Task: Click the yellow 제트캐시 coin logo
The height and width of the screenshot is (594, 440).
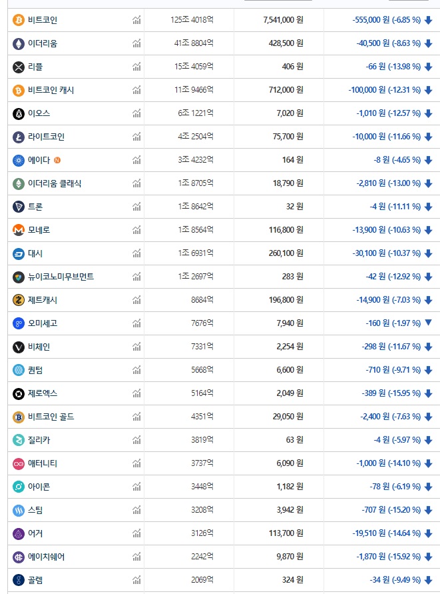Action: 19,300
